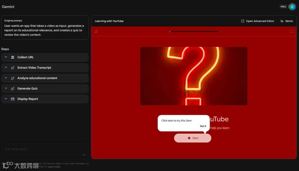Click the Remix label
299x171 pixels.
[289, 21]
